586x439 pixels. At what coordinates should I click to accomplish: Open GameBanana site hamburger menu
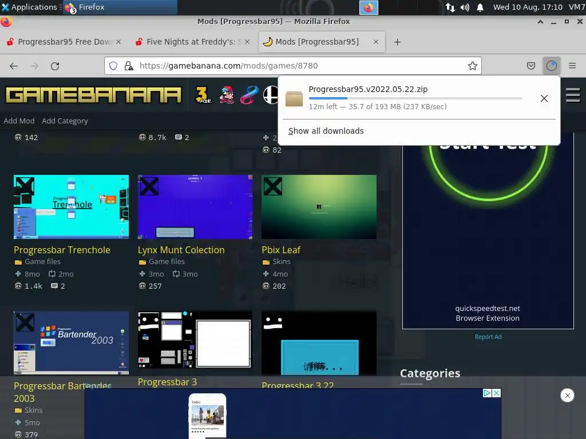tap(573, 95)
